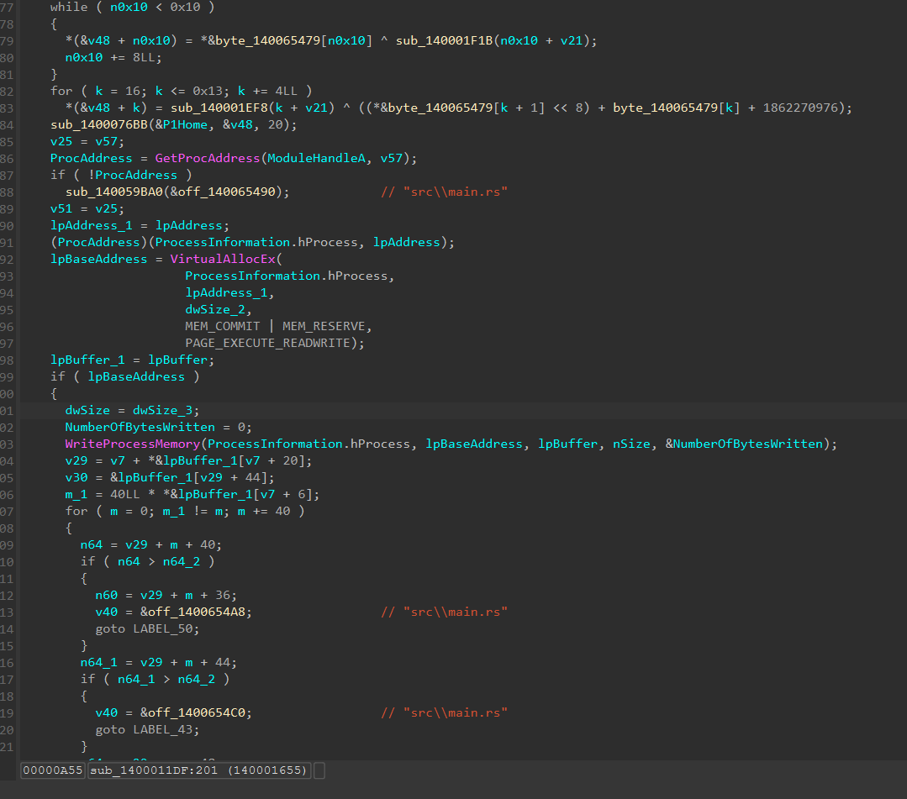Click the sub_1400011DF:201 status bar field
Viewport: 907px width, 799px height.
click(199, 770)
